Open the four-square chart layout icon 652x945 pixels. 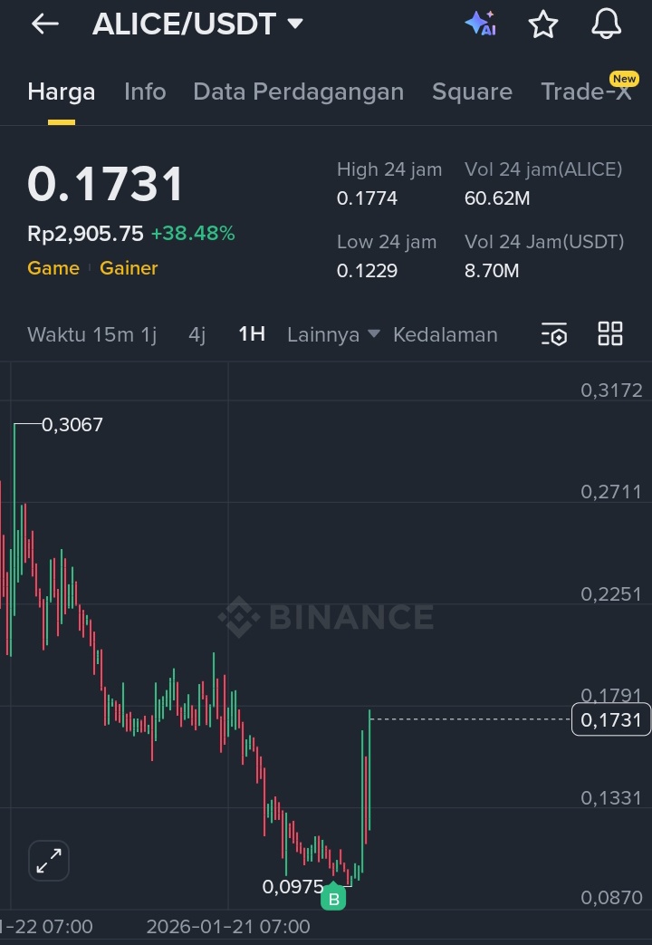pos(609,333)
